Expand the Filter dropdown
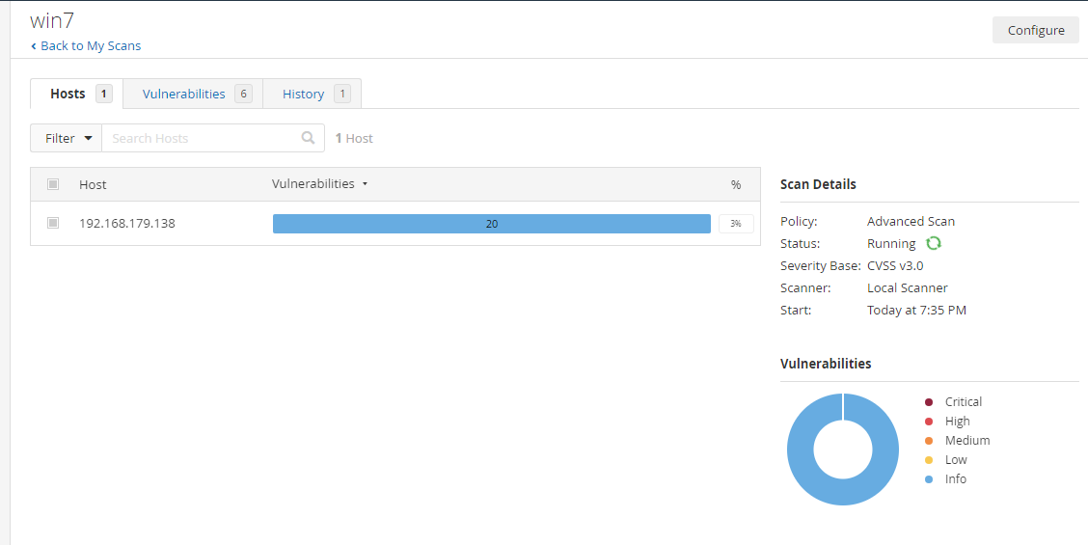The height and width of the screenshot is (545, 1088). (x=67, y=138)
